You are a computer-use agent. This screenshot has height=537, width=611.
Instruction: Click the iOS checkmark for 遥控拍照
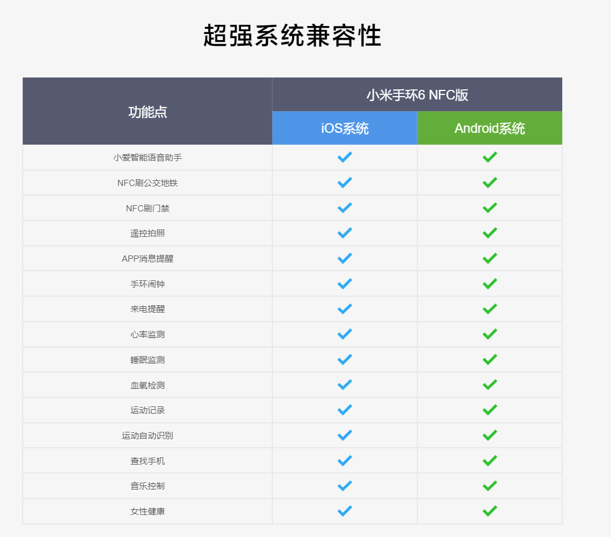click(x=344, y=233)
